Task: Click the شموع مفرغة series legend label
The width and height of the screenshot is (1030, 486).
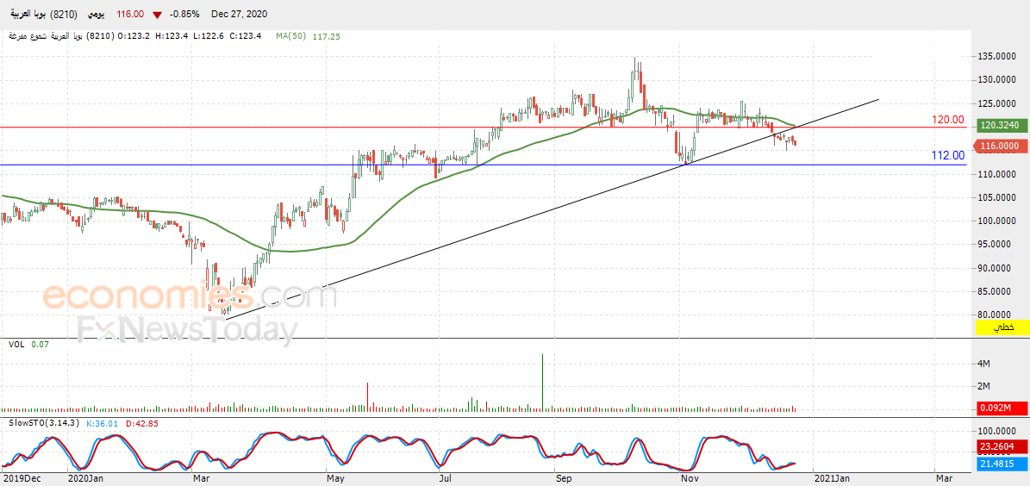Action: [26, 36]
